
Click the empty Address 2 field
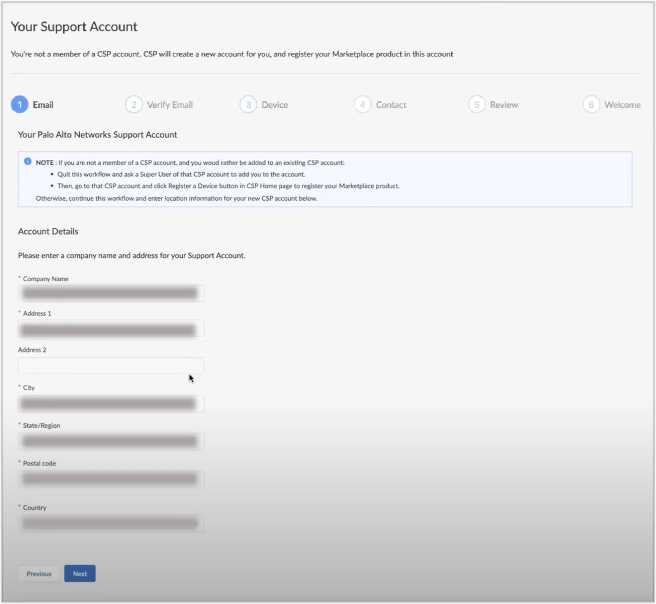point(111,366)
